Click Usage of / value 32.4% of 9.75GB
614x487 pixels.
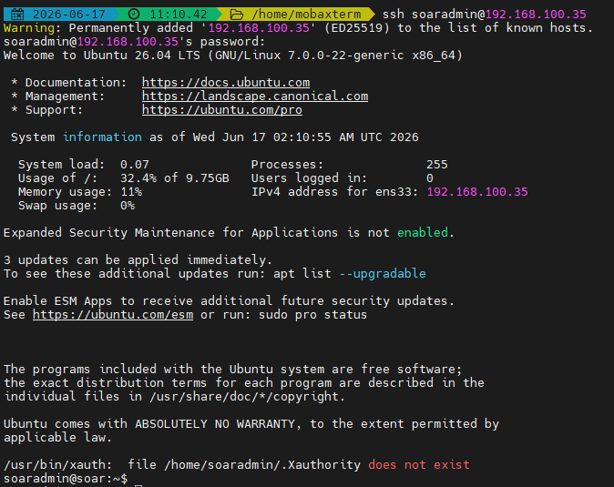pyautogui.click(x=175, y=178)
